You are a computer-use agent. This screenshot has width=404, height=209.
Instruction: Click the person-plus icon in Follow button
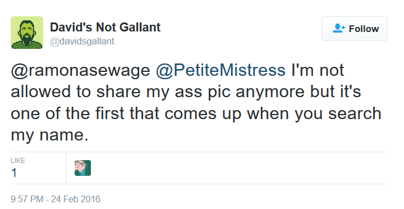pyautogui.click(x=338, y=29)
